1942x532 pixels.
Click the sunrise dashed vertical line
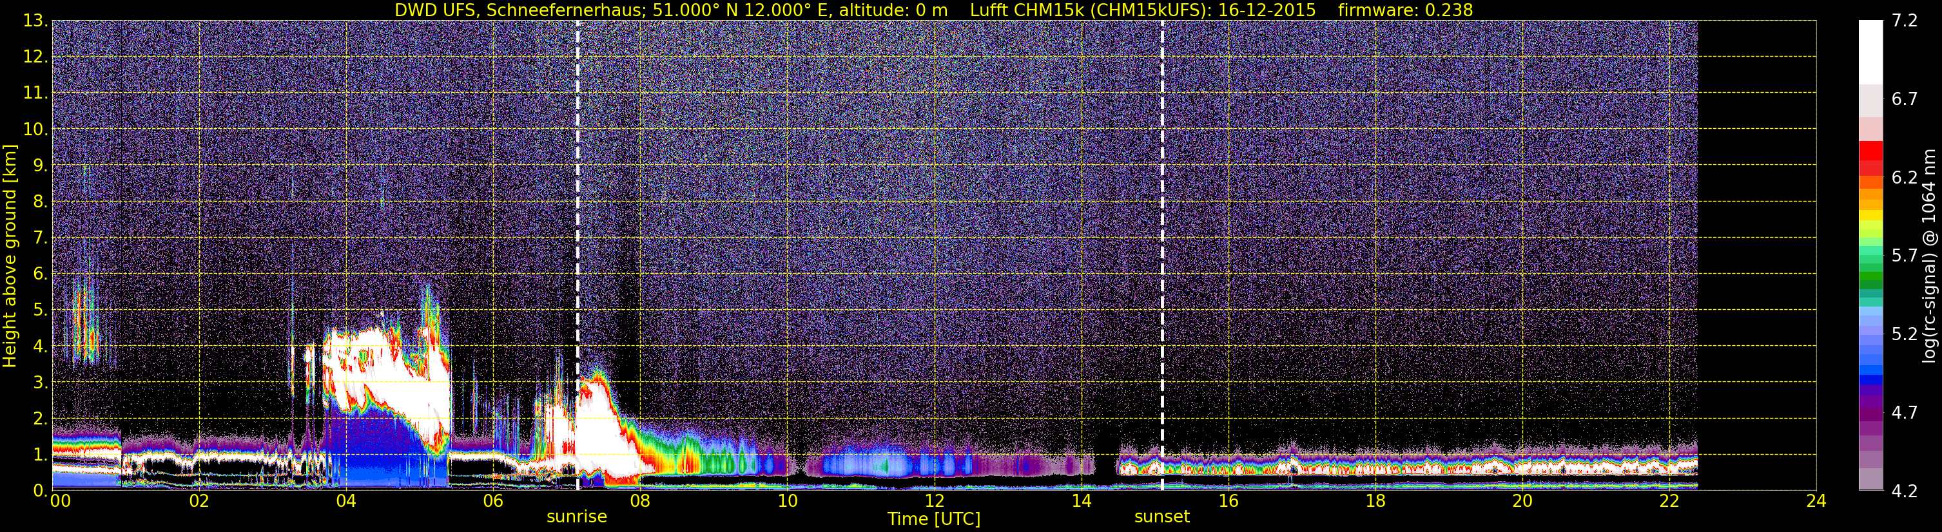(578, 256)
